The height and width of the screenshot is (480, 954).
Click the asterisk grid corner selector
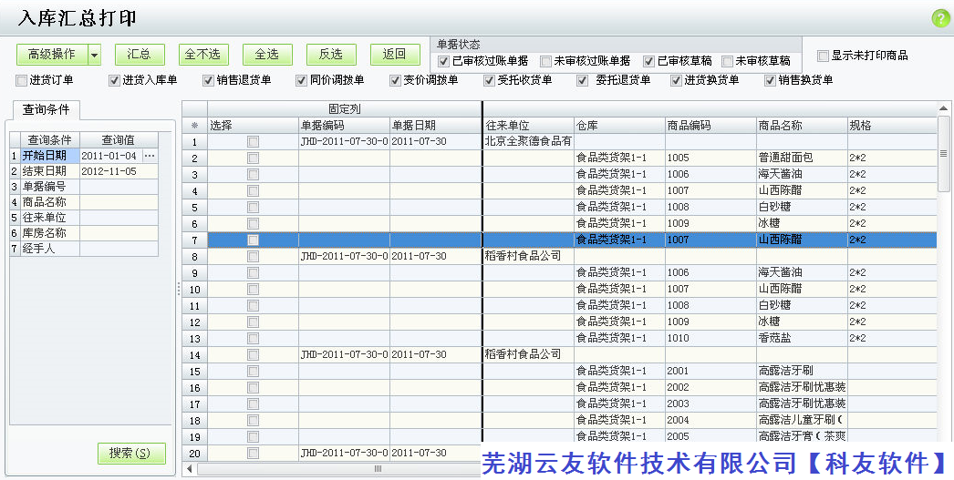tap(194, 125)
